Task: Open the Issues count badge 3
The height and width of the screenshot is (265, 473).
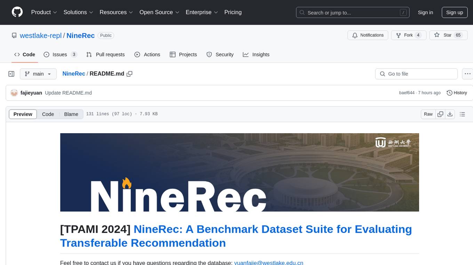Action: pyautogui.click(x=74, y=54)
